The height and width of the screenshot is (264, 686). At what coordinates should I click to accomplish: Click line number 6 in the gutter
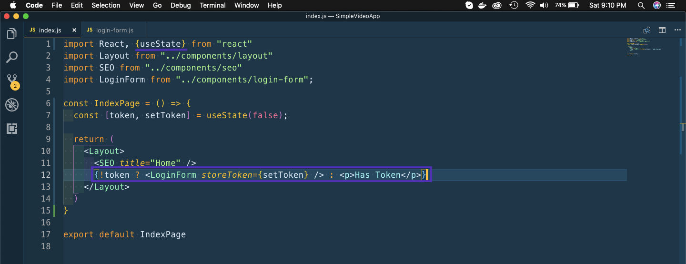(x=48, y=103)
